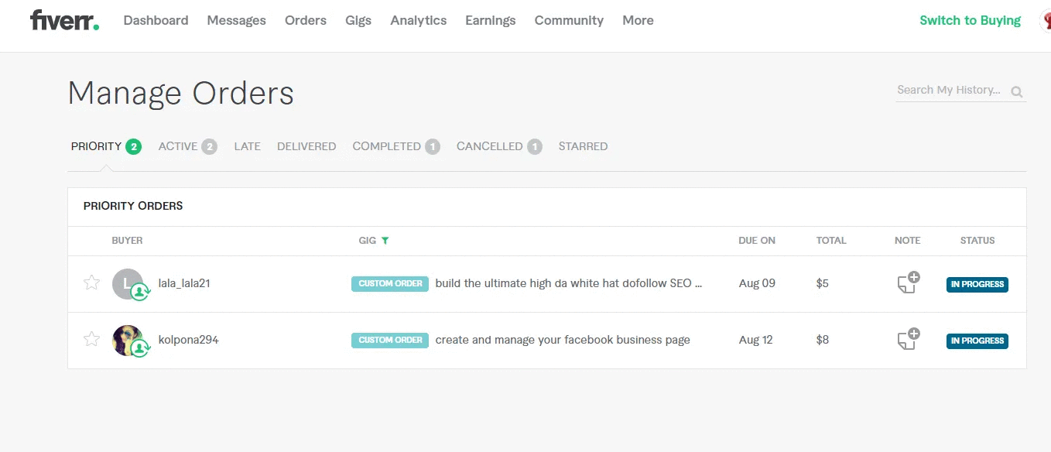Open profile avatar in top right corner
Screen dimensions: 1051x452
click(x=1046, y=21)
